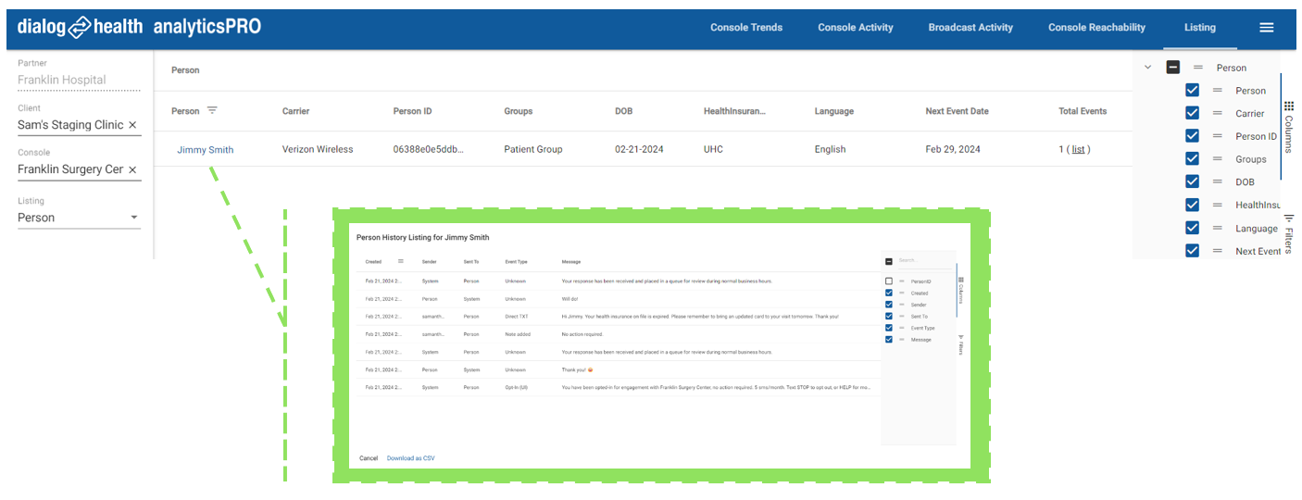Switch to Console Activity tab
Image resolution: width=1302 pixels, height=500 pixels.
[856, 28]
